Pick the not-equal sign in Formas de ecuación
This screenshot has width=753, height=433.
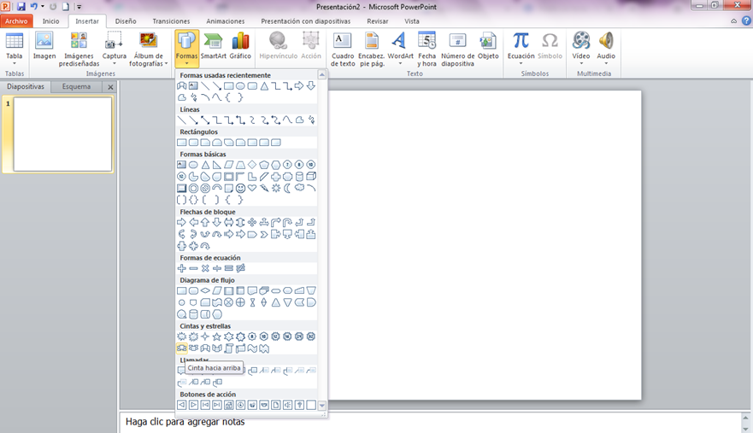point(240,268)
